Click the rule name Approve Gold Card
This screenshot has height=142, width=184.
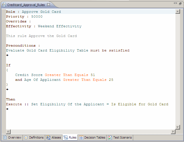(41, 12)
